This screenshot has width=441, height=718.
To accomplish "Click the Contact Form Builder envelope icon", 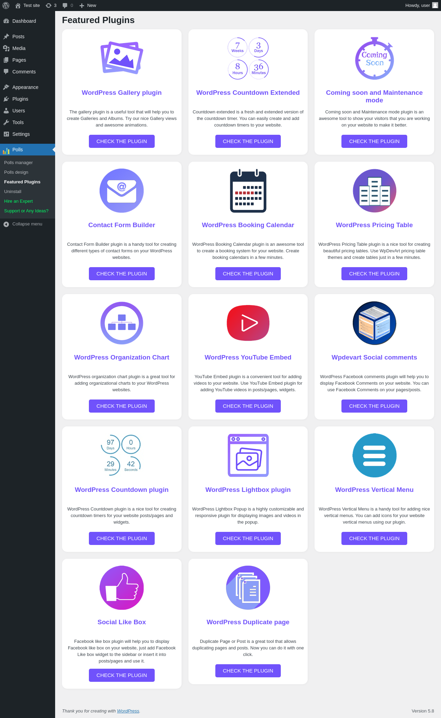I will [x=122, y=191].
